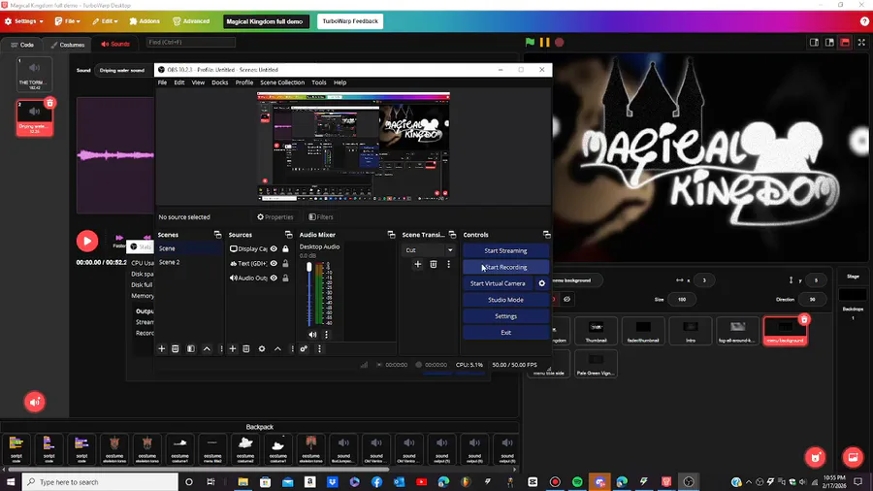Select the Thumbnail sprite
Image resolution: width=873 pixels, height=491 pixels.
[596, 331]
